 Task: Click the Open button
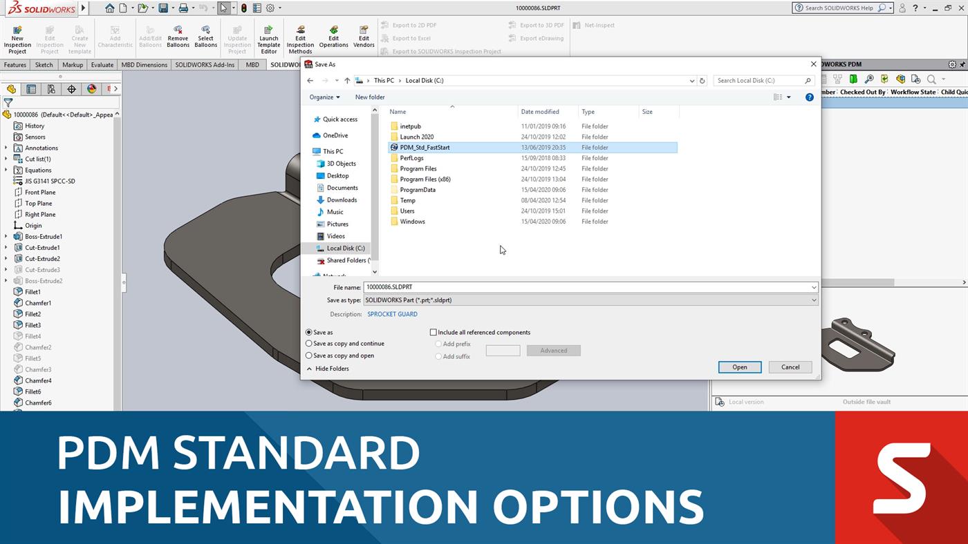739,367
